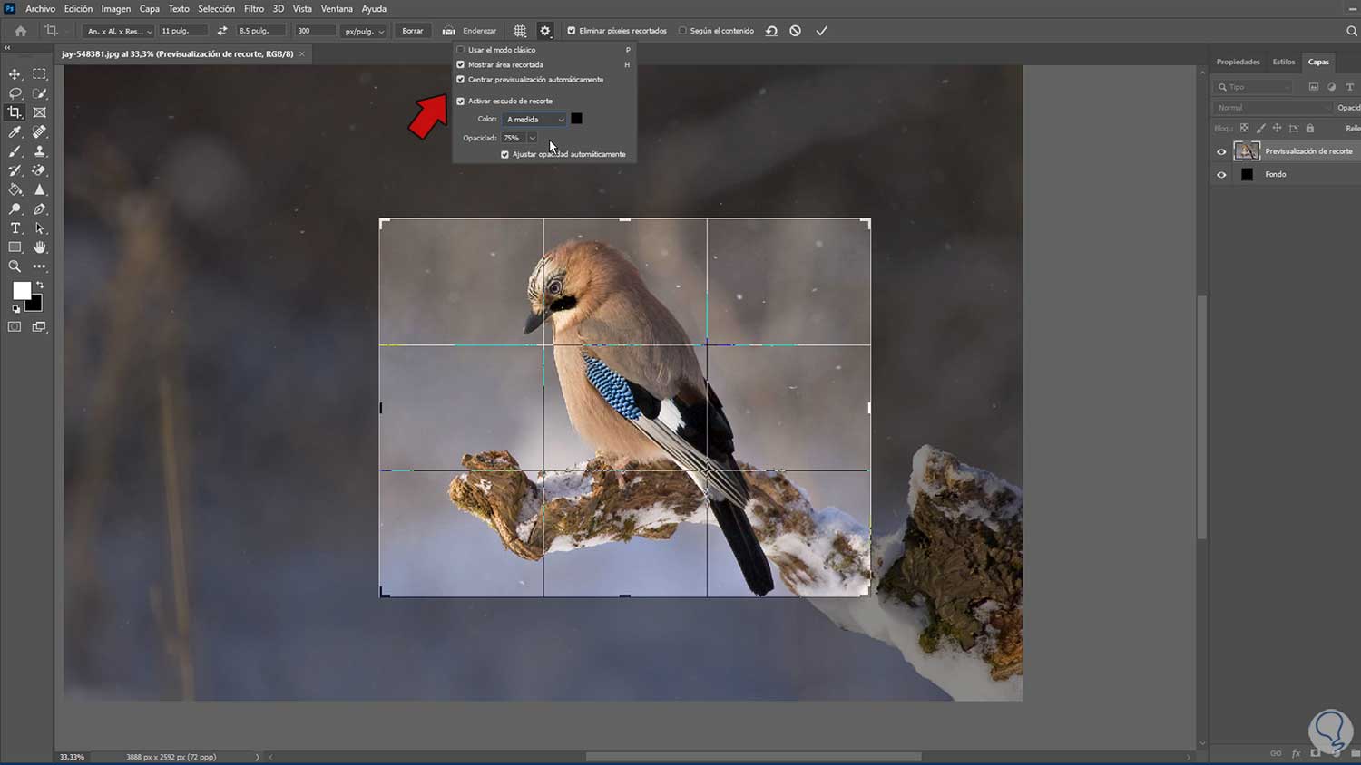Cancel the crop operation icon

tap(795, 31)
